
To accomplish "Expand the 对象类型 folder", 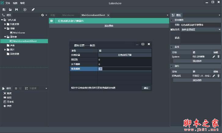I will pos(5,24).
